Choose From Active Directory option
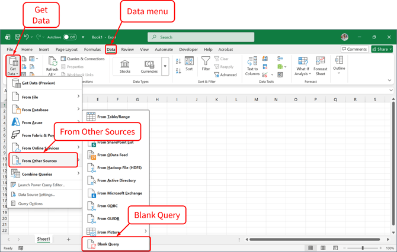This screenshot has width=397, height=252. 116,180
